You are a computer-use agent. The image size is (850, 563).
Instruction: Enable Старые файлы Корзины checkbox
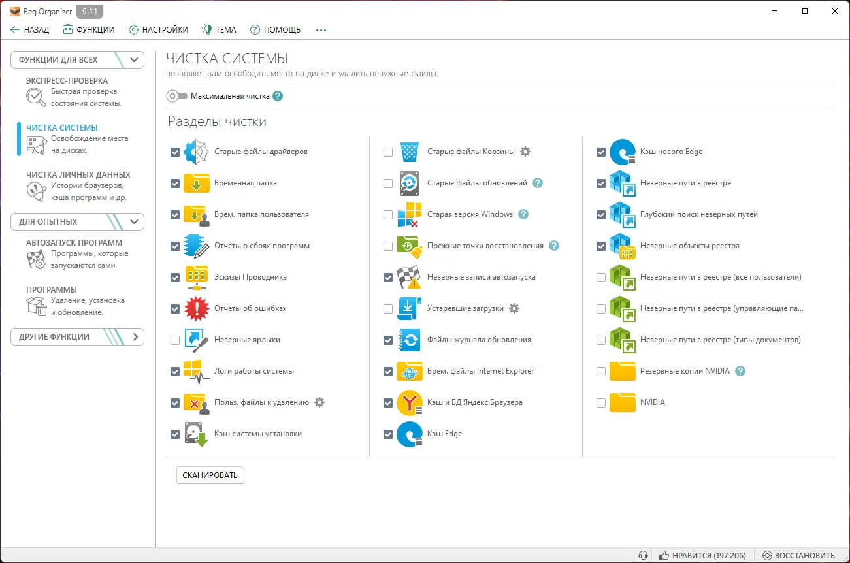pos(388,152)
